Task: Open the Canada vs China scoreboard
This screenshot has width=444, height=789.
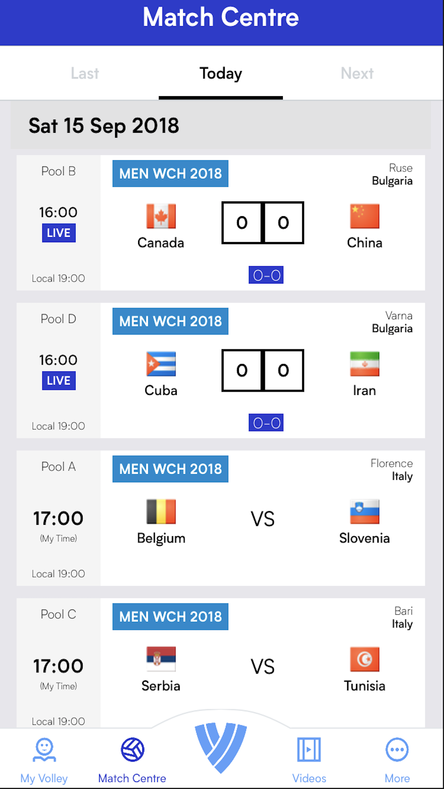Action: click(263, 223)
